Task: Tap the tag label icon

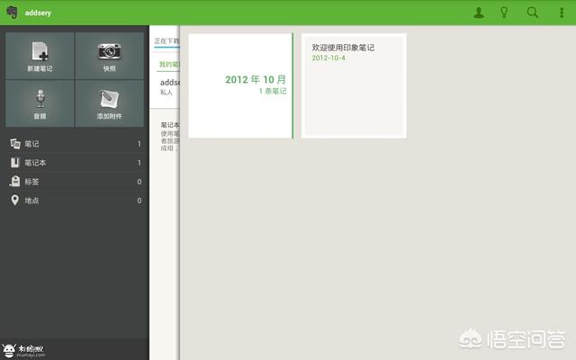Action: 15,181
